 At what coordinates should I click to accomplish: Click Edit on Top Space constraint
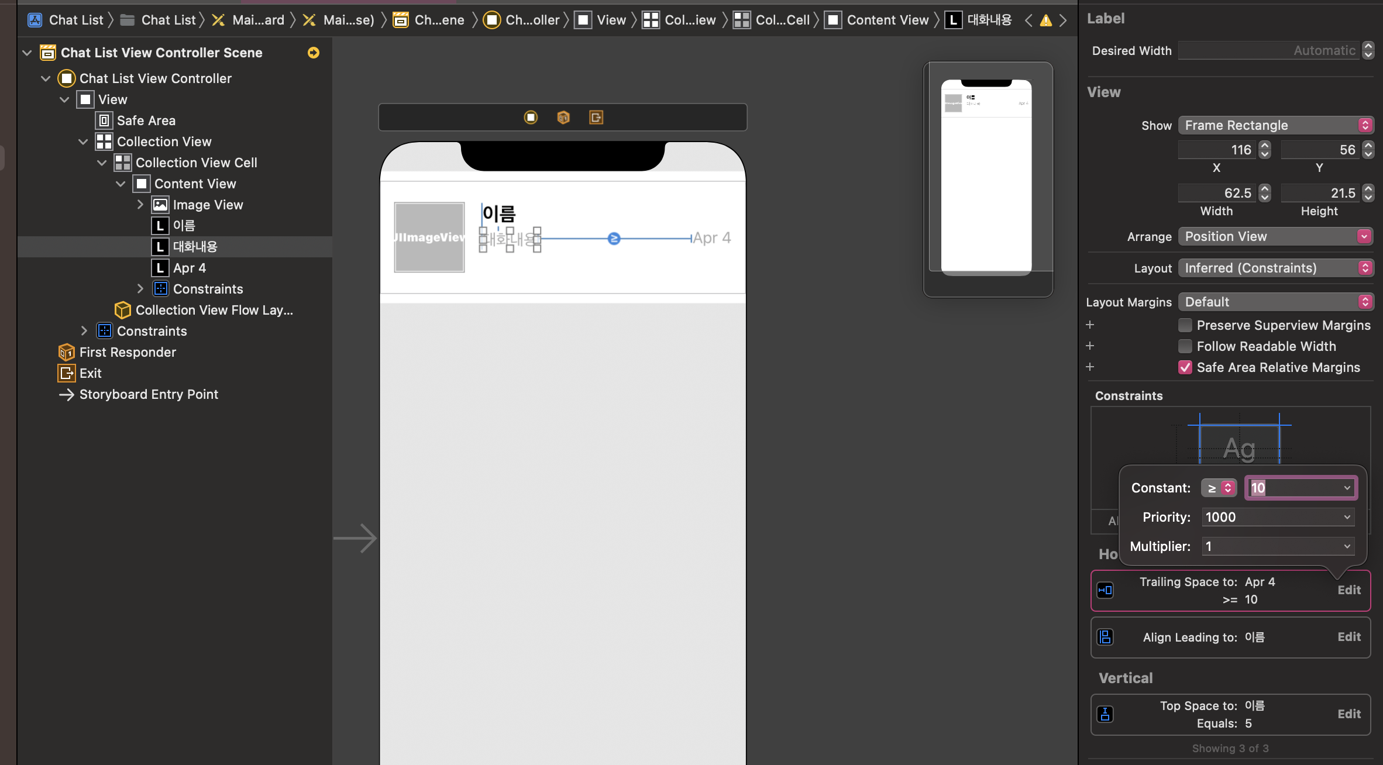[x=1348, y=714]
